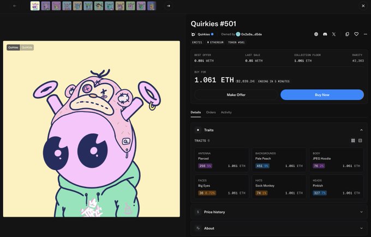Screen dimensions: 371x237
Task: Switch traits to grid view
Action: pos(353,141)
